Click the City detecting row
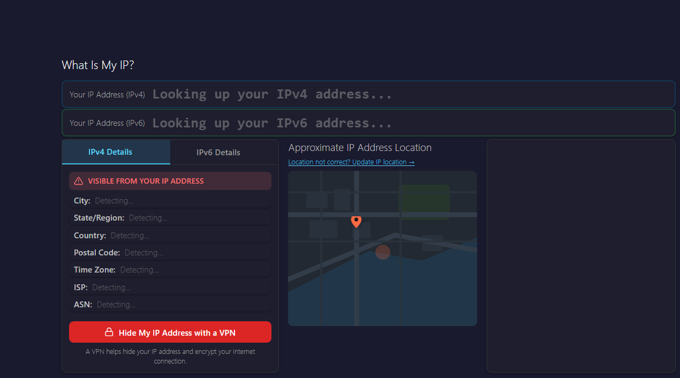 coord(170,201)
